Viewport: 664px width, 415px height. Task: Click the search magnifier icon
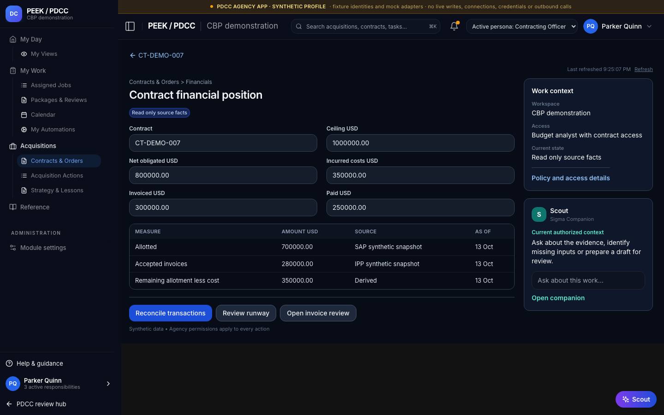pyautogui.click(x=299, y=27)
